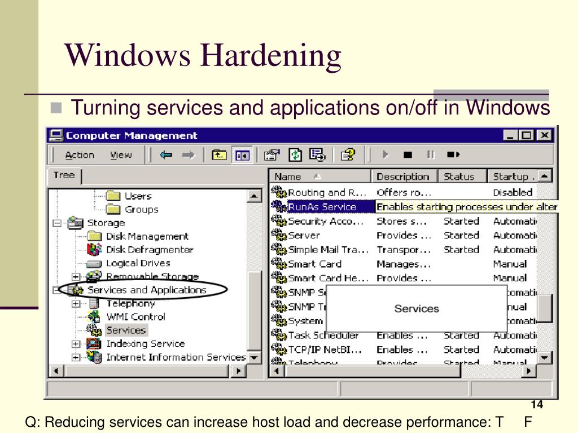Image resolution: width=578 pixels, height=433 pixels.
Task: Expand the Removable Storage node
Action: coord(76,277)
